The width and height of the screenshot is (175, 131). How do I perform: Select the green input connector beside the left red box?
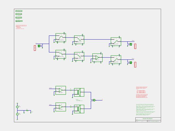coord(39,46)
